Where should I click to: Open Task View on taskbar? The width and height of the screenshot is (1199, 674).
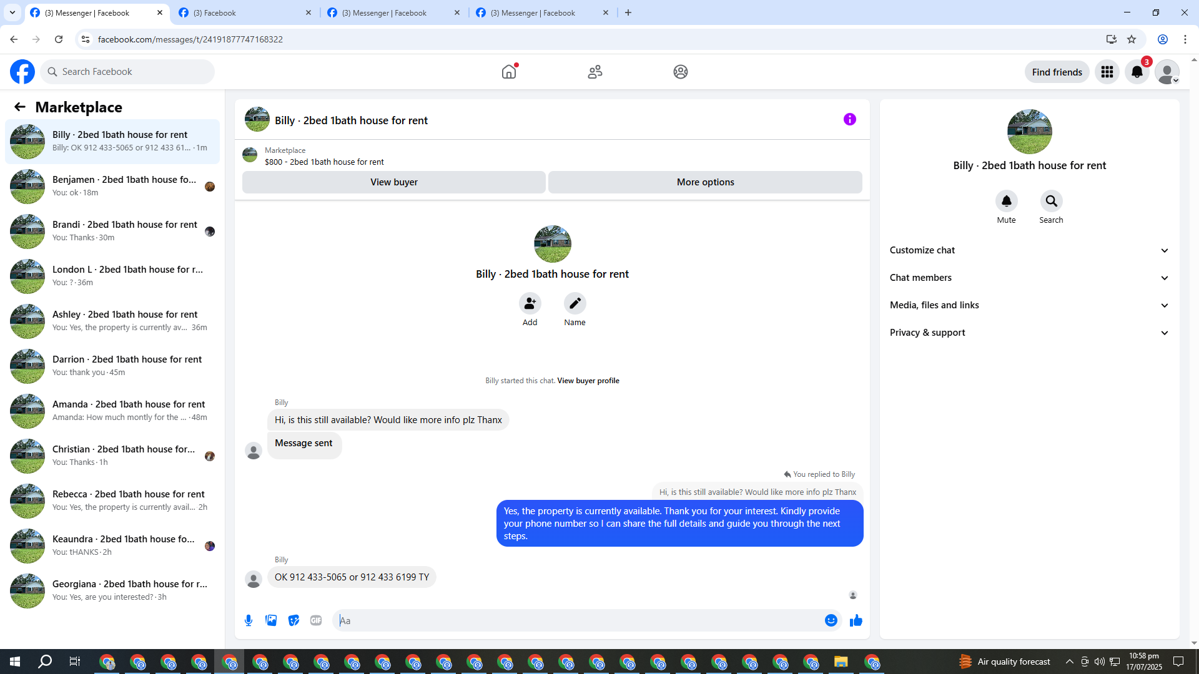point(75,662)
